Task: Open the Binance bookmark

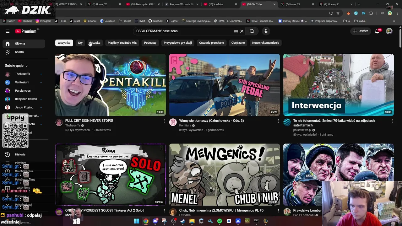Action: coord(90,21)
